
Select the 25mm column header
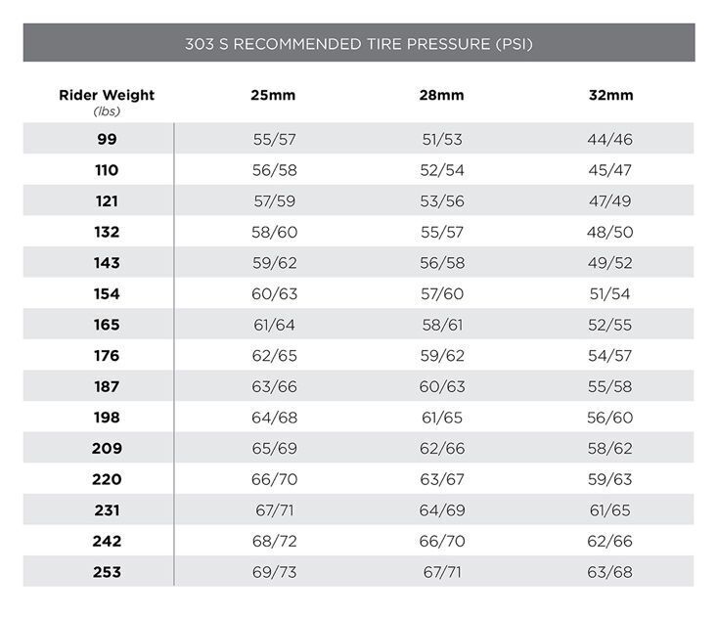pyautogui.click(x=273, y=95)
